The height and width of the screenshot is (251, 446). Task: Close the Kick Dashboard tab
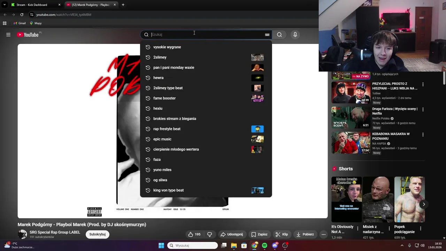click(59, 5)
